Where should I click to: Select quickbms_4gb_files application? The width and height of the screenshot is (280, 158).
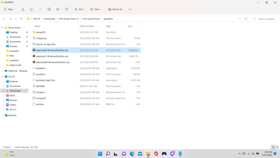86,80
